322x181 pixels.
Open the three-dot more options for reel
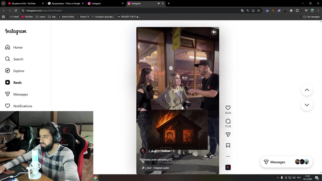pos(228,156)
